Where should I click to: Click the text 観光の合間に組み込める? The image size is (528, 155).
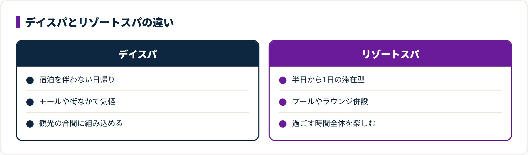tap(81, 123)
